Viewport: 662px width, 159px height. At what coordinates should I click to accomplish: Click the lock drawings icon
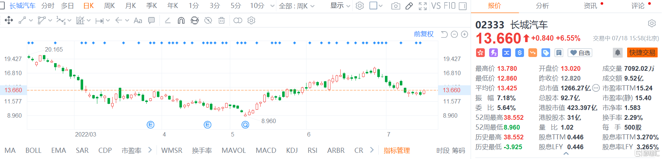[x=195, y=20]
